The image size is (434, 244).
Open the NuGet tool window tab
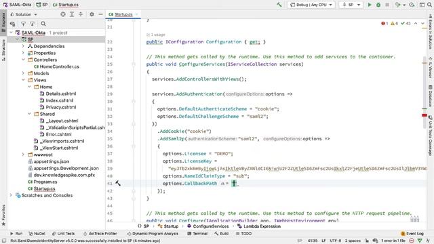(37, 233)
